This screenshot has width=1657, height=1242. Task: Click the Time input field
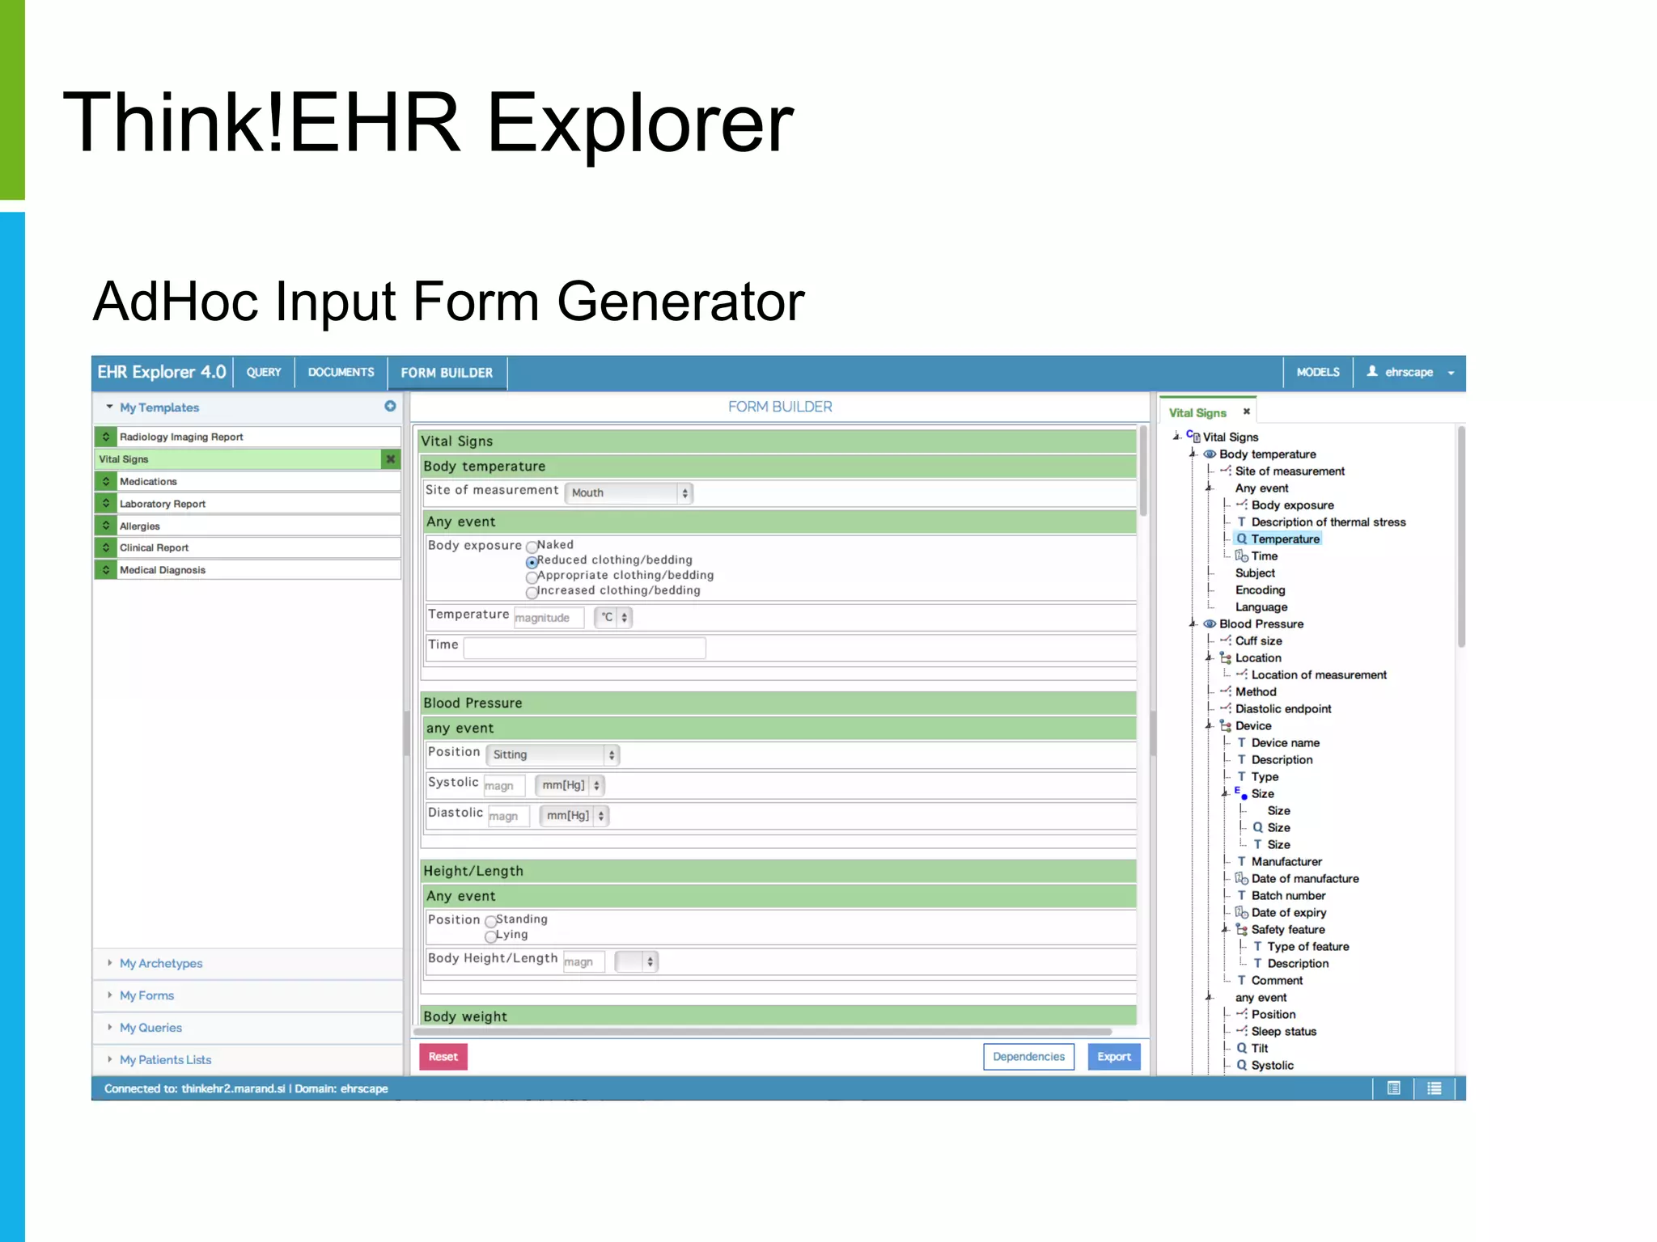pos(584,648)
